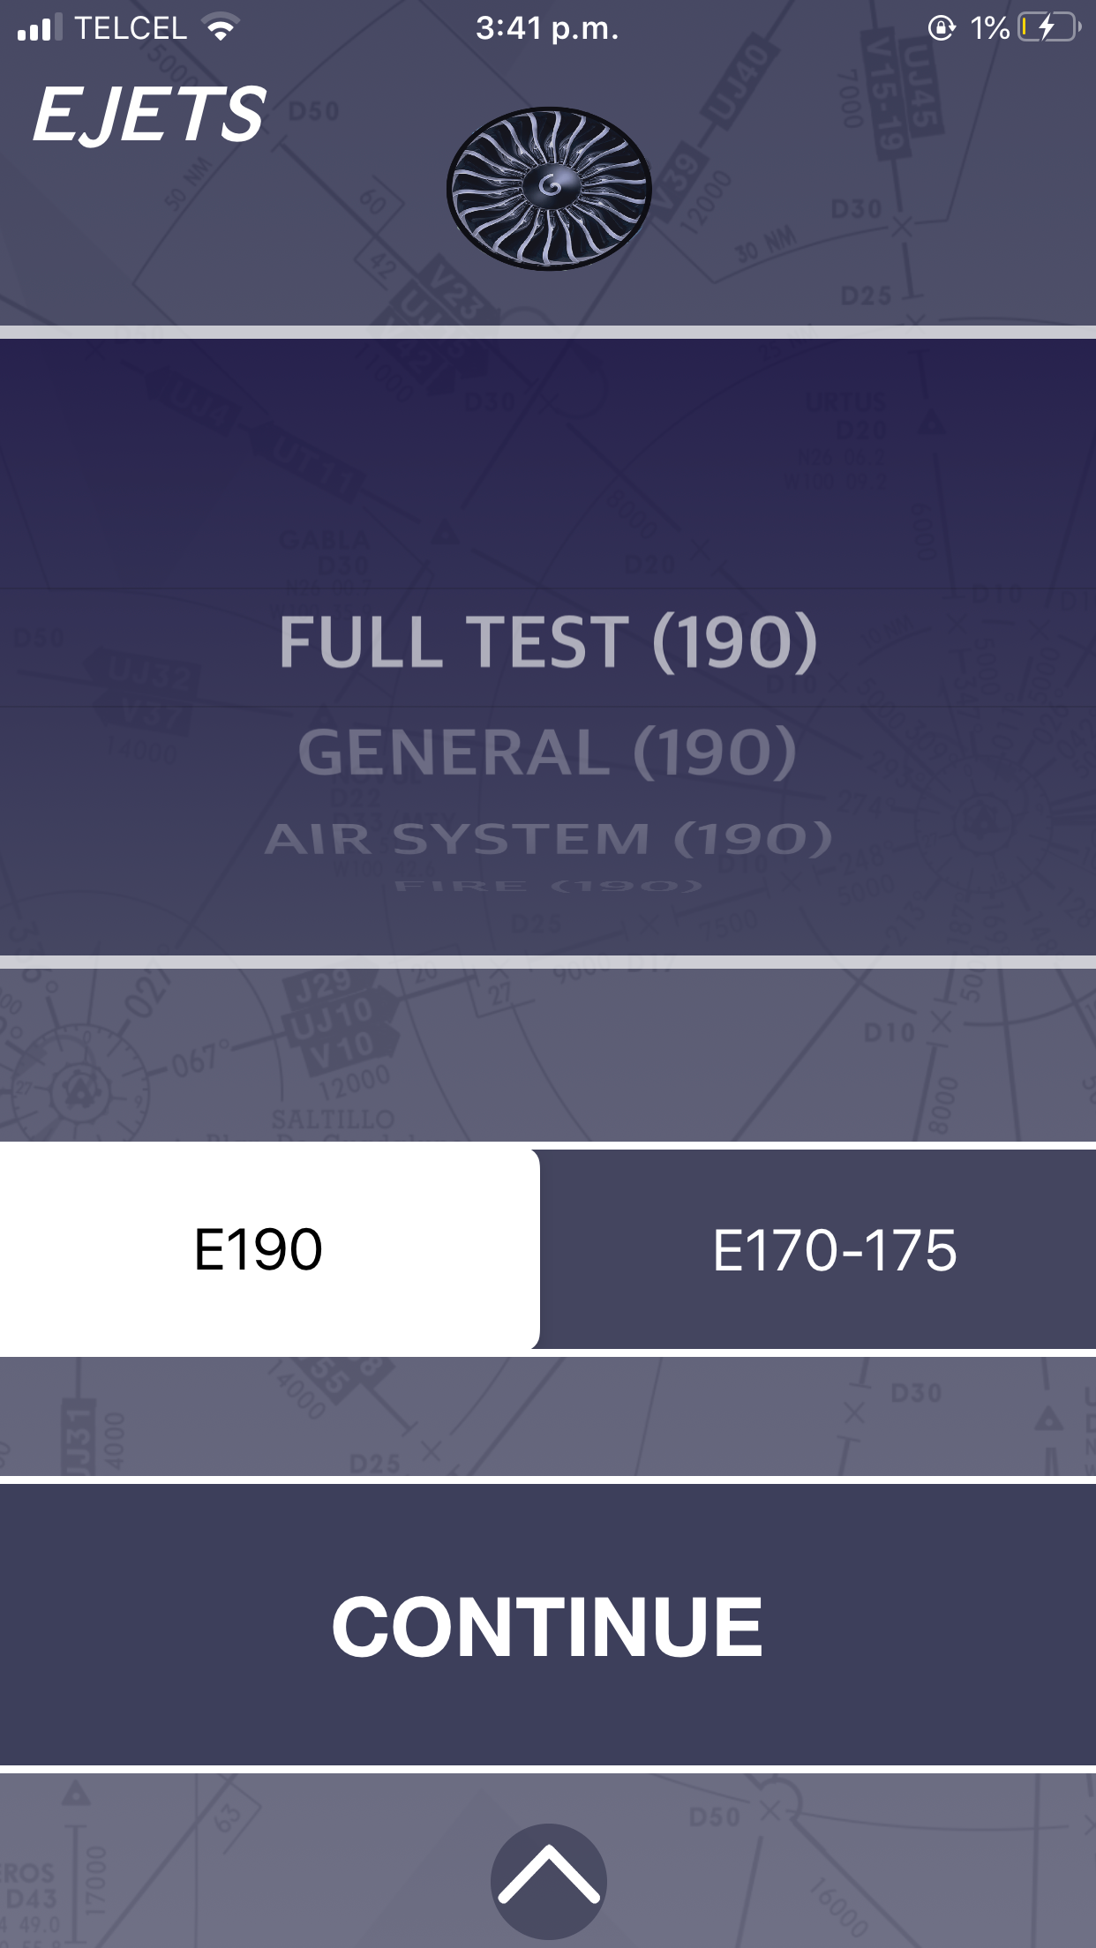Tap the cellular signal strength icon
This screenshot has width=1096, height=1948.
(40, 28)
